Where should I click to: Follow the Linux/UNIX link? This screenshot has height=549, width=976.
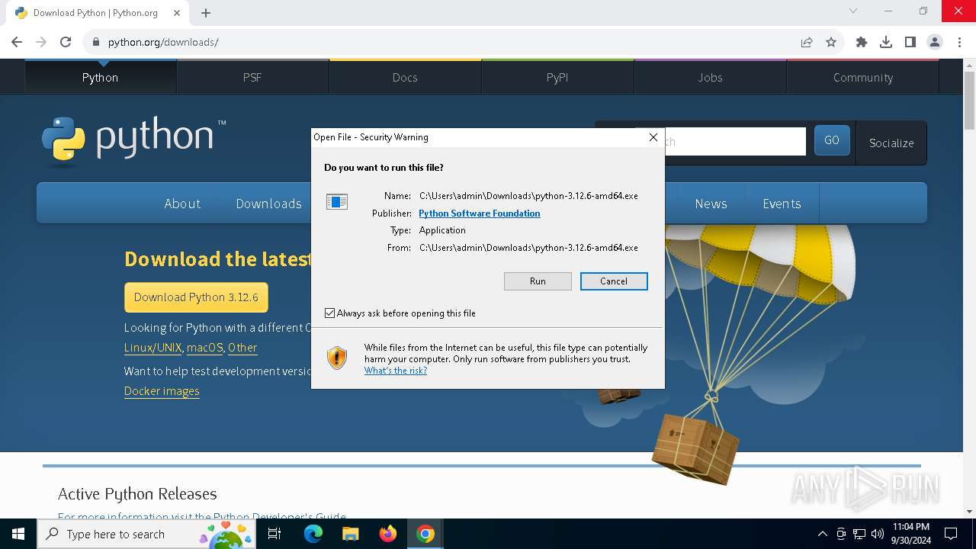tap(152, 348)
